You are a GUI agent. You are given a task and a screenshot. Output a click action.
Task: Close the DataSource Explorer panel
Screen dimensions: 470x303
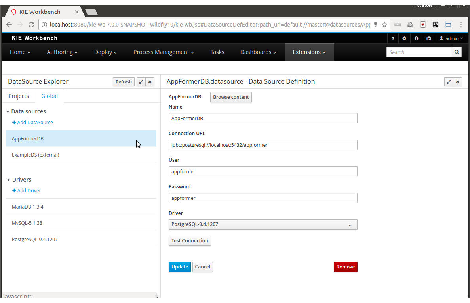pos(150,82)
